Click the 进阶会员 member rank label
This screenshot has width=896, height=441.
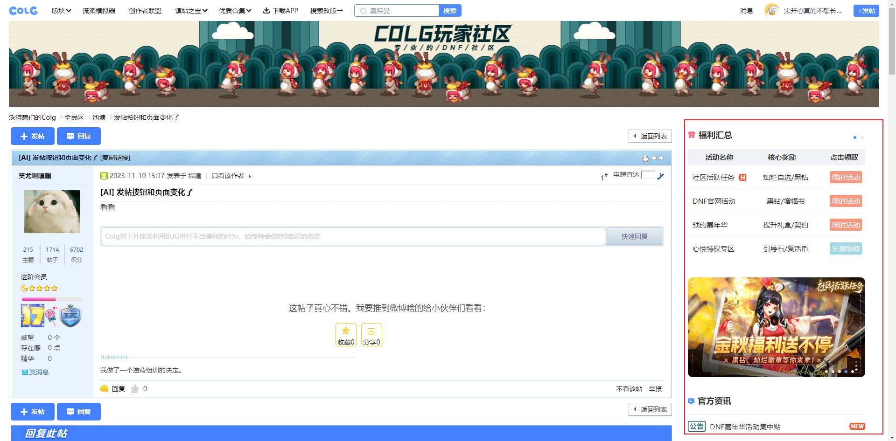click(34, 277)
